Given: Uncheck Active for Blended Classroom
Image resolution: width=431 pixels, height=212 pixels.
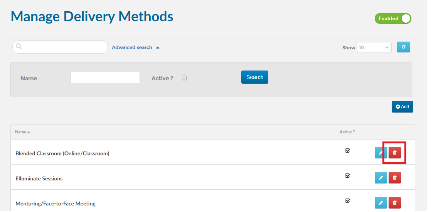Looking at the screenshot, I should click(347, 151).
